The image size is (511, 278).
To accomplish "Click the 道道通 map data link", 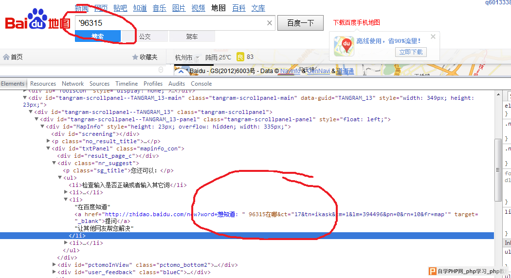I will tap(345, 71).
